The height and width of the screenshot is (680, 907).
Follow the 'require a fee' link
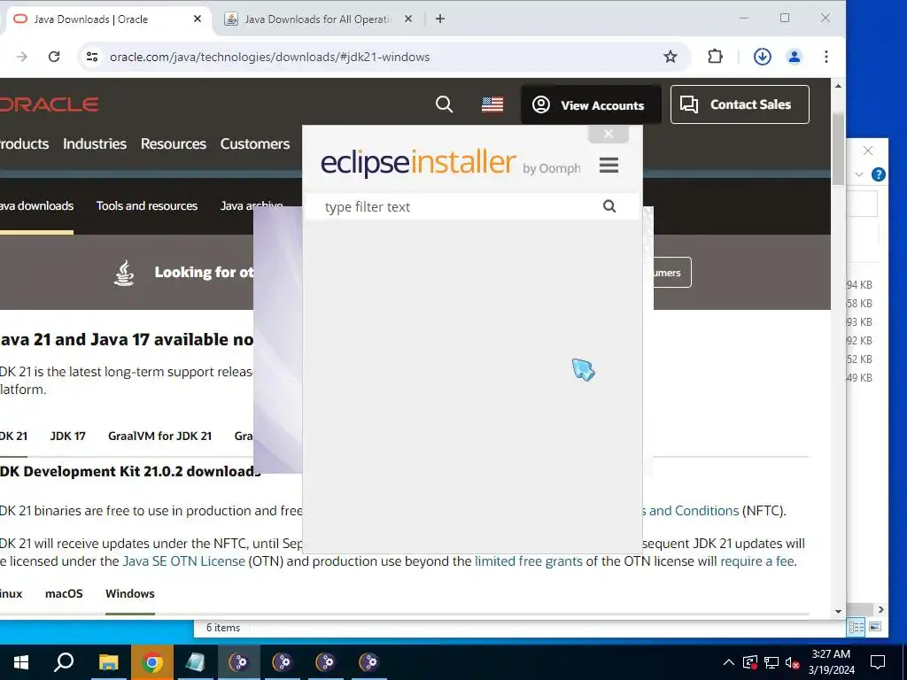(756, 561)
